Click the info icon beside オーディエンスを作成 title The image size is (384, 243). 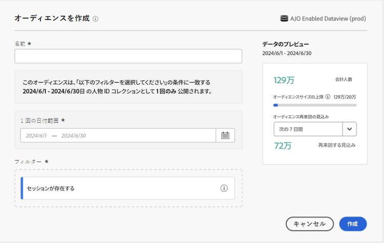point(96,19)
